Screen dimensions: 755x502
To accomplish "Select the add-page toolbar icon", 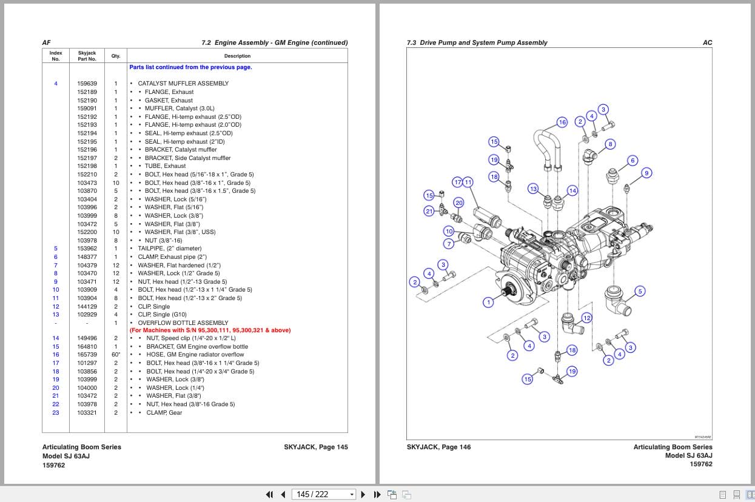I will 392,494.
